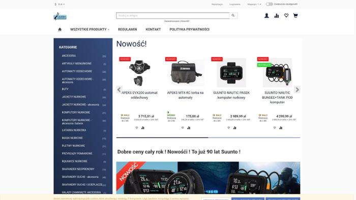Open PRZYRZĄDY POMIAROWE category

pyautogui.click(x=77, y=154)
